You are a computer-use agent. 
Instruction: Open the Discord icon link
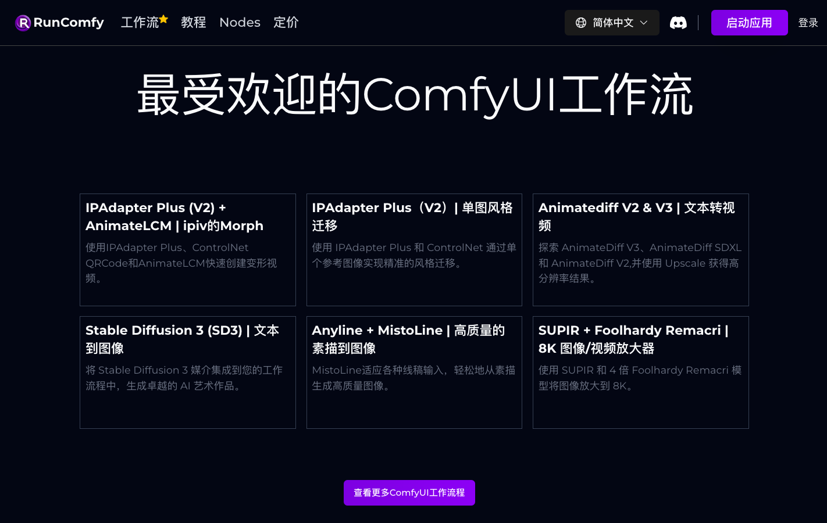(678, 23)
